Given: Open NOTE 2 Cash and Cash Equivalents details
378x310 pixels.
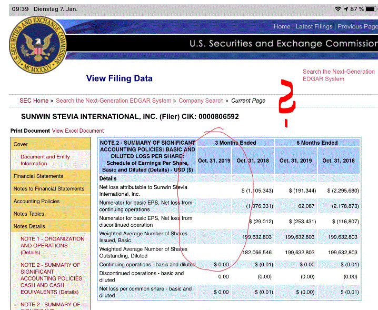Looking at the screenshot, I should (52, 278).
